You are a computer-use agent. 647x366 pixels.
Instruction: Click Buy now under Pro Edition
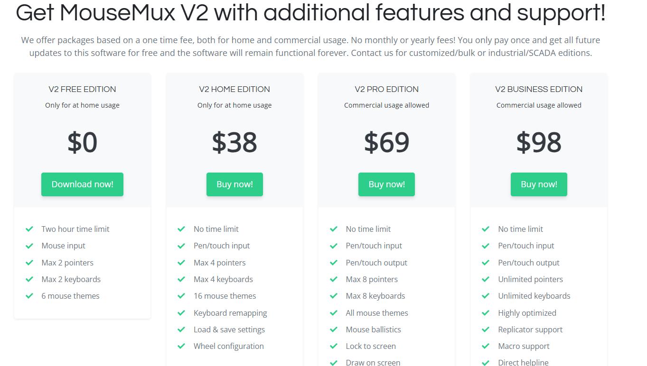[x=386, y=184]
